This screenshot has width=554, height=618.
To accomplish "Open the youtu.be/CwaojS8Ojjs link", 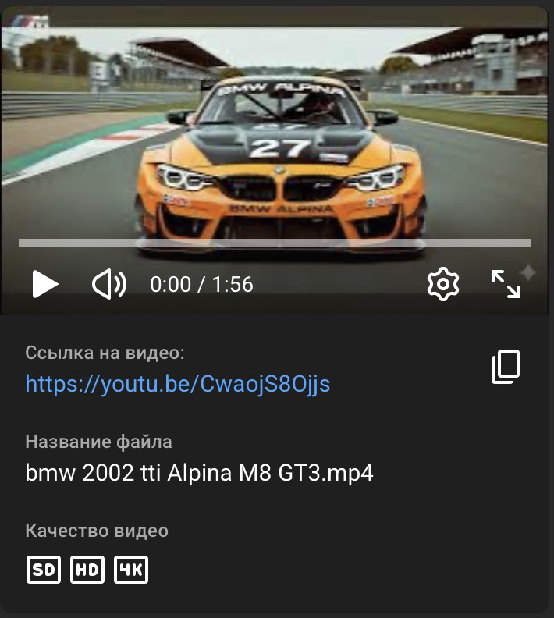I will coord(178,383).
